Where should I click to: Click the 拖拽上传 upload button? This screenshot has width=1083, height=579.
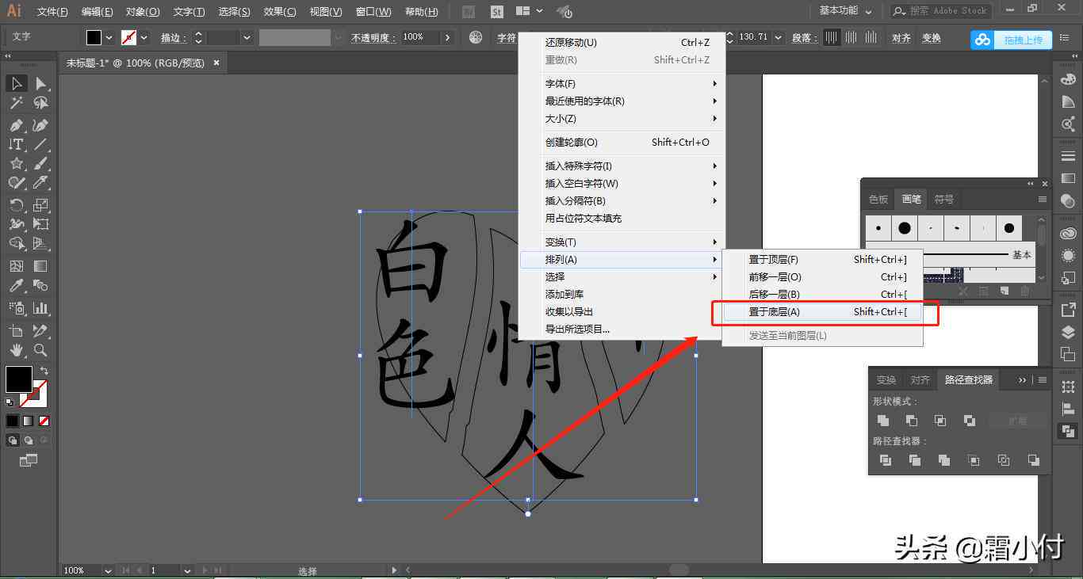click(x=1012, y=40)
